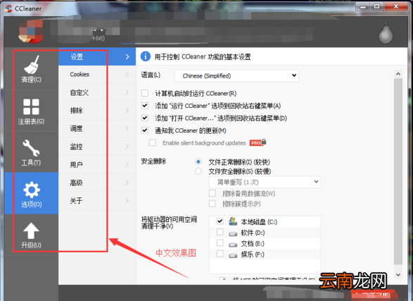Check Enable silent background updates box
413x301 pixels.
coord(153,142)
